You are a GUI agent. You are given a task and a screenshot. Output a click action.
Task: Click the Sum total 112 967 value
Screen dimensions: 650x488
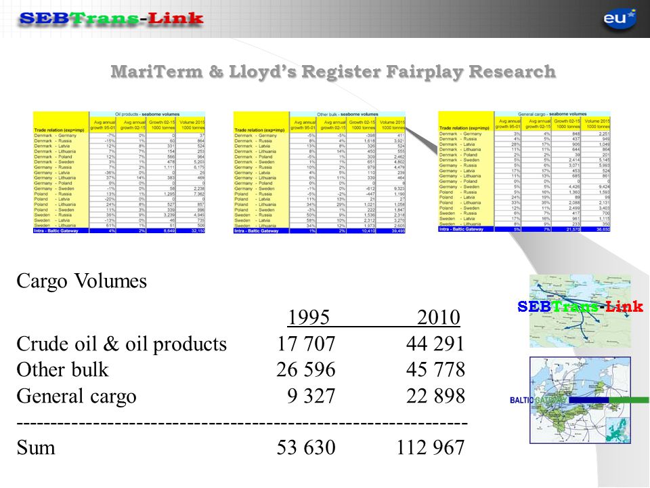[x=431, y=447]
